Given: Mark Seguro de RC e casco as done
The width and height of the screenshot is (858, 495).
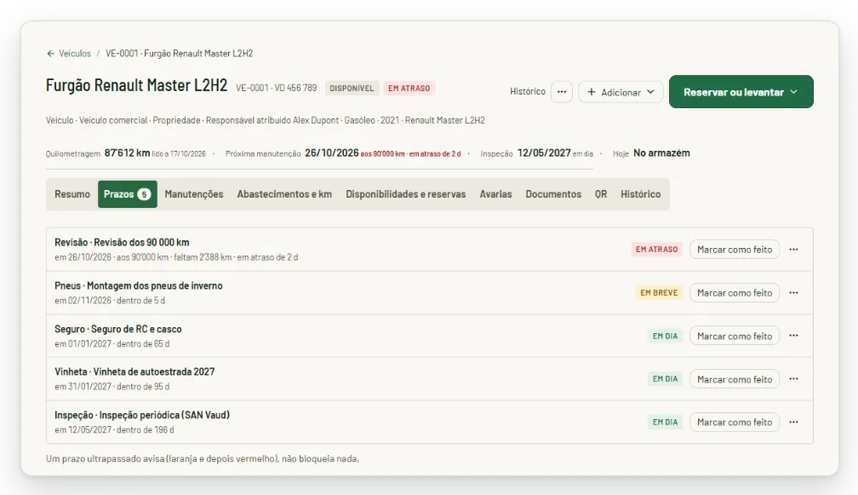Looking at the screenshot, I should 735,337.
